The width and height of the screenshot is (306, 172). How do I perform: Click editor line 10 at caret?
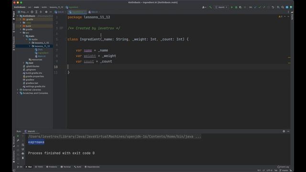[x=178, y=67]
